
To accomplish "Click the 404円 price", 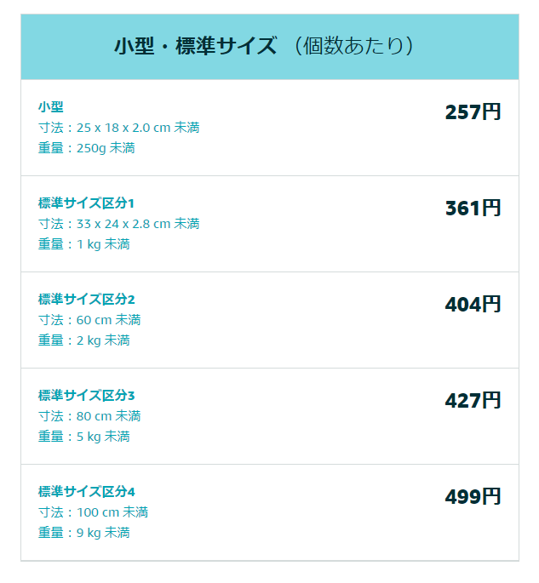I will coord(473,305).
